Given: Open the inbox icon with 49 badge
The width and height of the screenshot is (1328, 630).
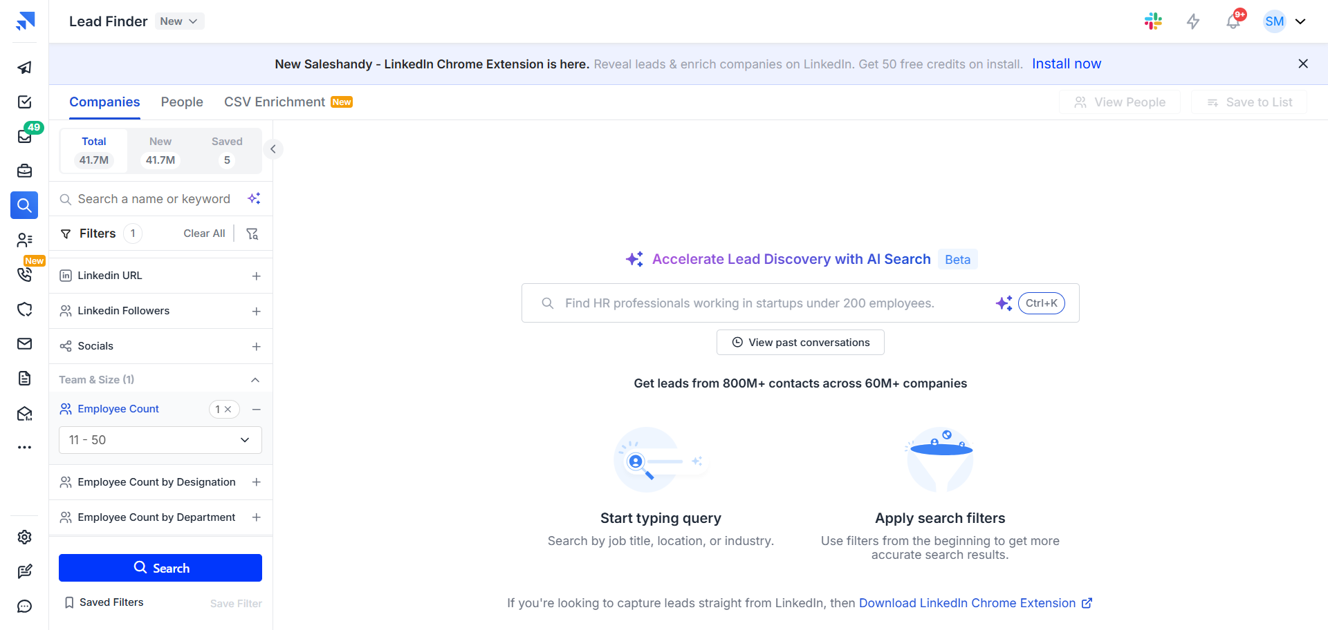Looking at the screenshot, I should tap(25, 136).
